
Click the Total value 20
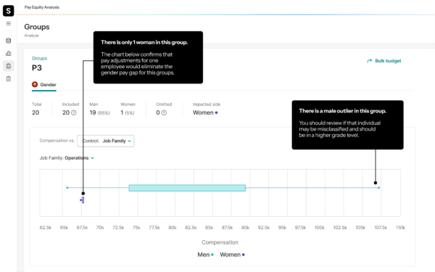click(36, 112)
